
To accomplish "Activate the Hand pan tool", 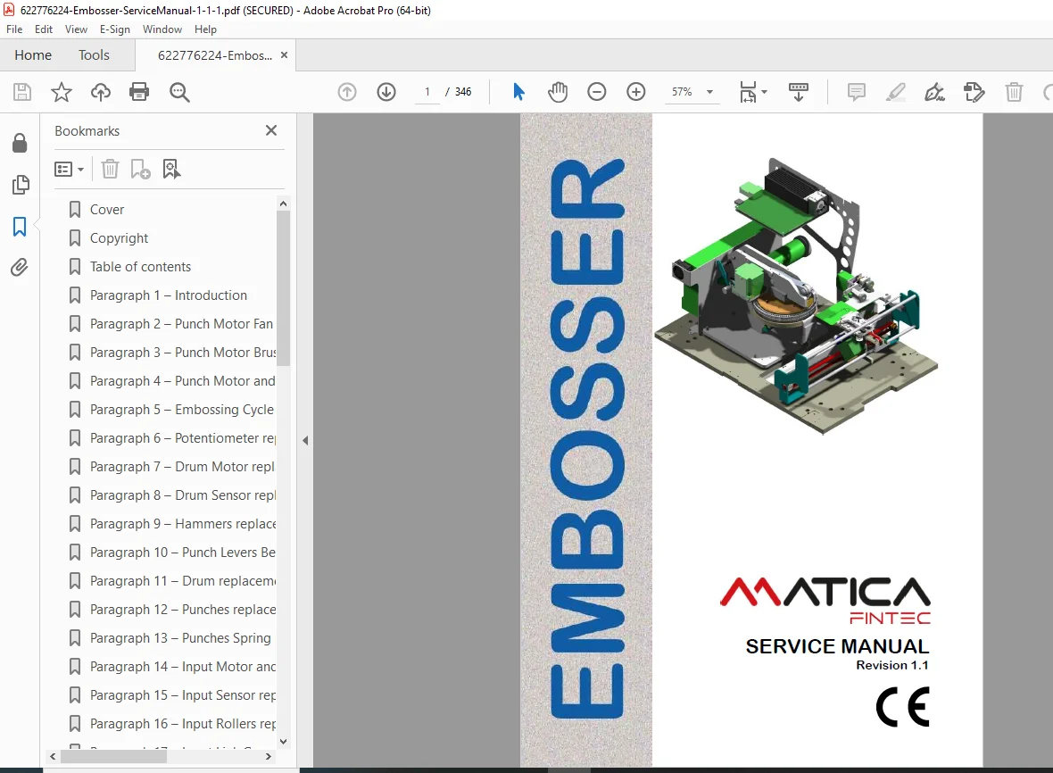I will point(558,92).
